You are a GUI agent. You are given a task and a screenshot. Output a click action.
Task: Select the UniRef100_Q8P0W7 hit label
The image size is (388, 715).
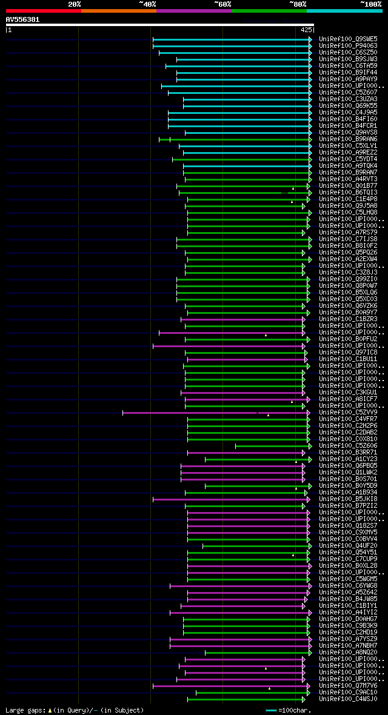click(348, 285)
